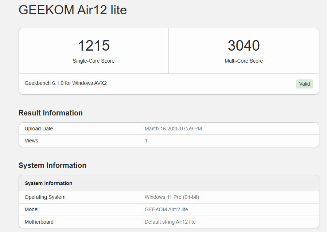
Task: Click the Views count value of 1
Action: tap(146, 141)
